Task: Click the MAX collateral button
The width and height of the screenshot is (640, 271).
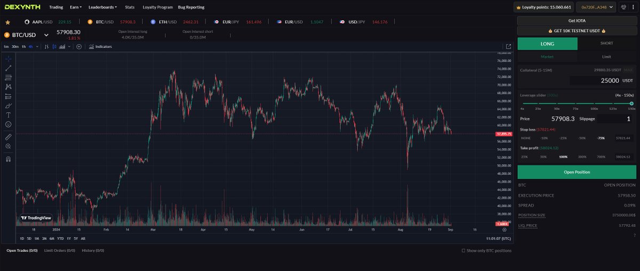Action: click(628, 70)
